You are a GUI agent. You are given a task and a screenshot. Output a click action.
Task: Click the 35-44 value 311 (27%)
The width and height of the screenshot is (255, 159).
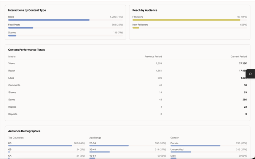160,149
